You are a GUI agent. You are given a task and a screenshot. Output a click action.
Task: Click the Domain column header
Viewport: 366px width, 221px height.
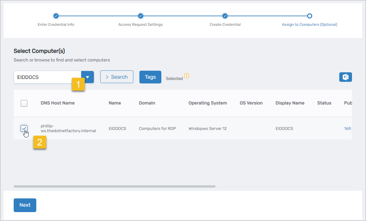(147, 103)
